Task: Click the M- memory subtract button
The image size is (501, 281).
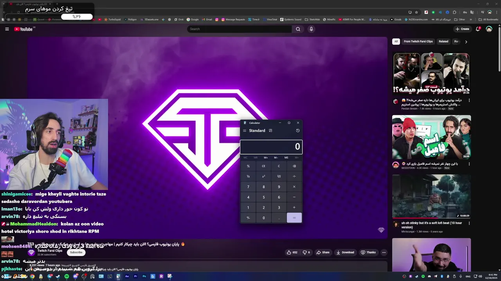Action: tap(276, 158)
